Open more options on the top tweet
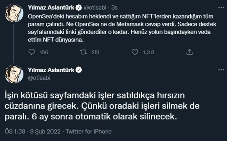The image size is (227, 141). 221,8
